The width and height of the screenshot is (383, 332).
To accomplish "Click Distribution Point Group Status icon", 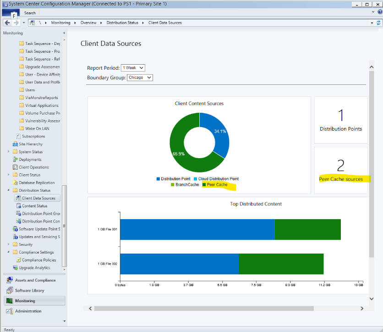I will click(x=18, y=213).
